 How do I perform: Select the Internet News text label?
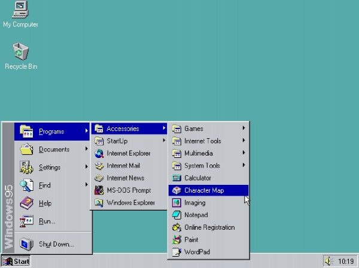click(126, 178)
